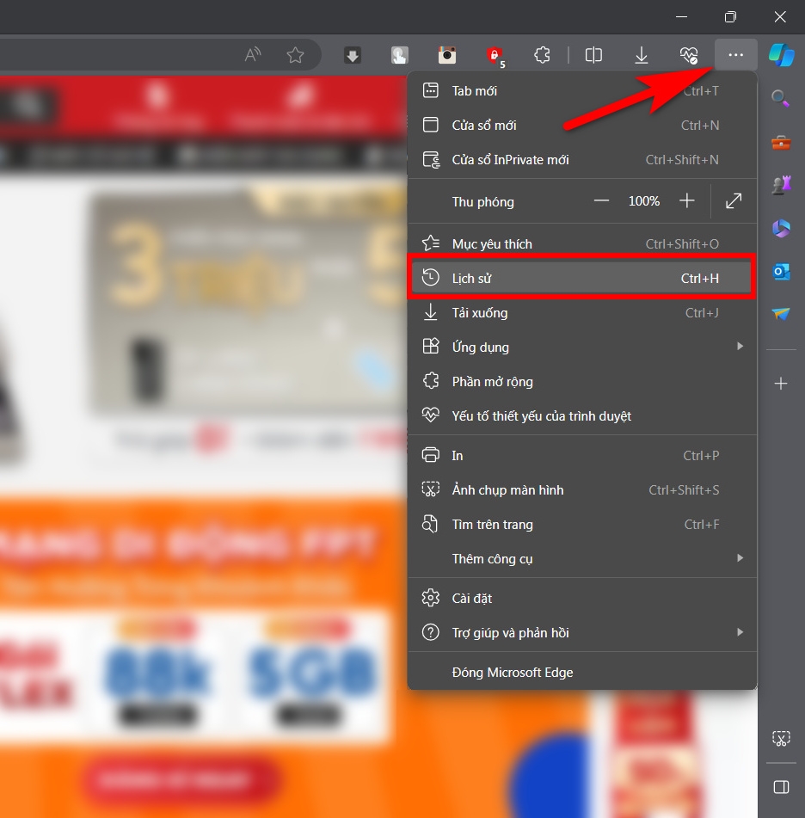Expand the Ứng dụng submenu
Image resolution: width=805 pixels, height=818 pixels.
point(581,347)
